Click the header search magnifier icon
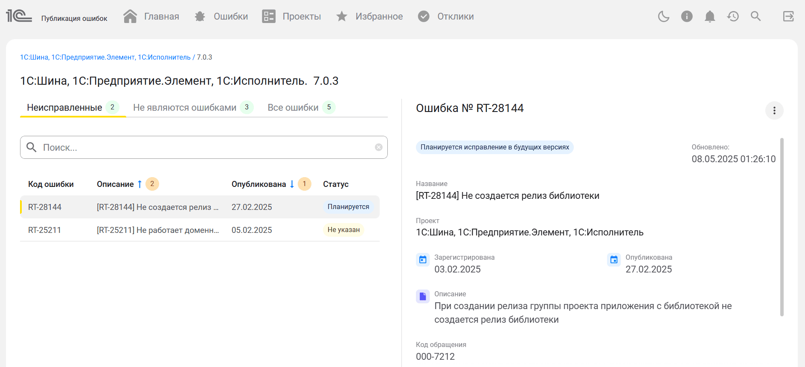 coord(756,16)
